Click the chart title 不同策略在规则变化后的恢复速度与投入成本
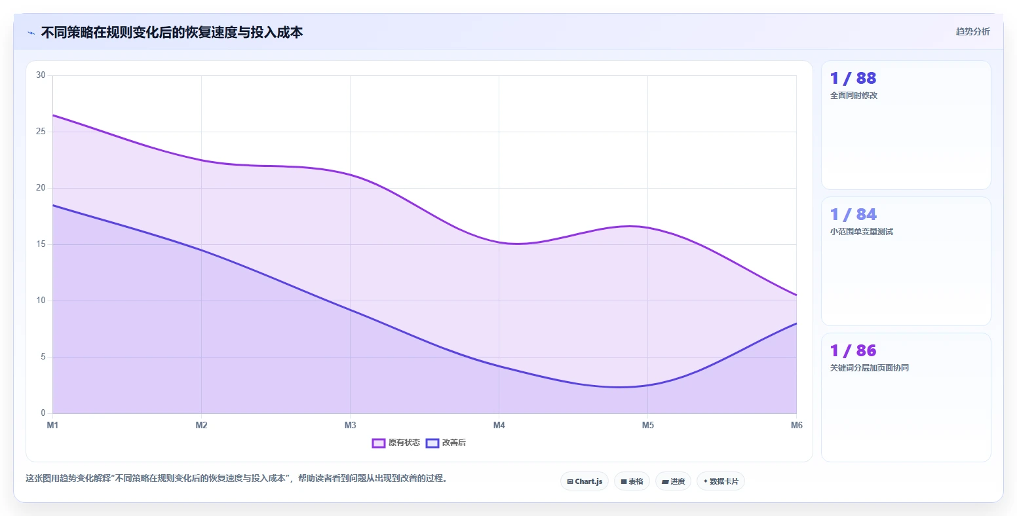 coord(172,33)
